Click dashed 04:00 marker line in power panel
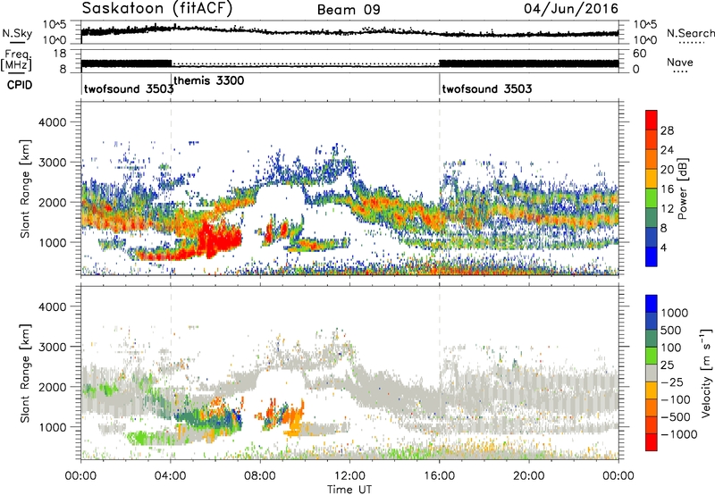This screenshot has width=715, height=495. point(171,189)
